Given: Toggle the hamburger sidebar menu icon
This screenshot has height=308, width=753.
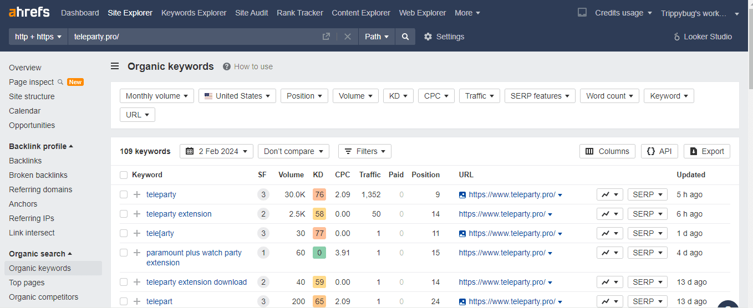Looking at the screenshot, I should 115,66.
